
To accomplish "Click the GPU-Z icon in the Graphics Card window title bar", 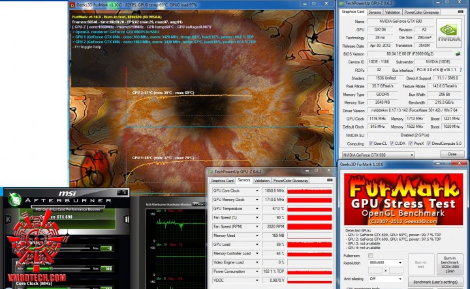I will tap(341, 3).
